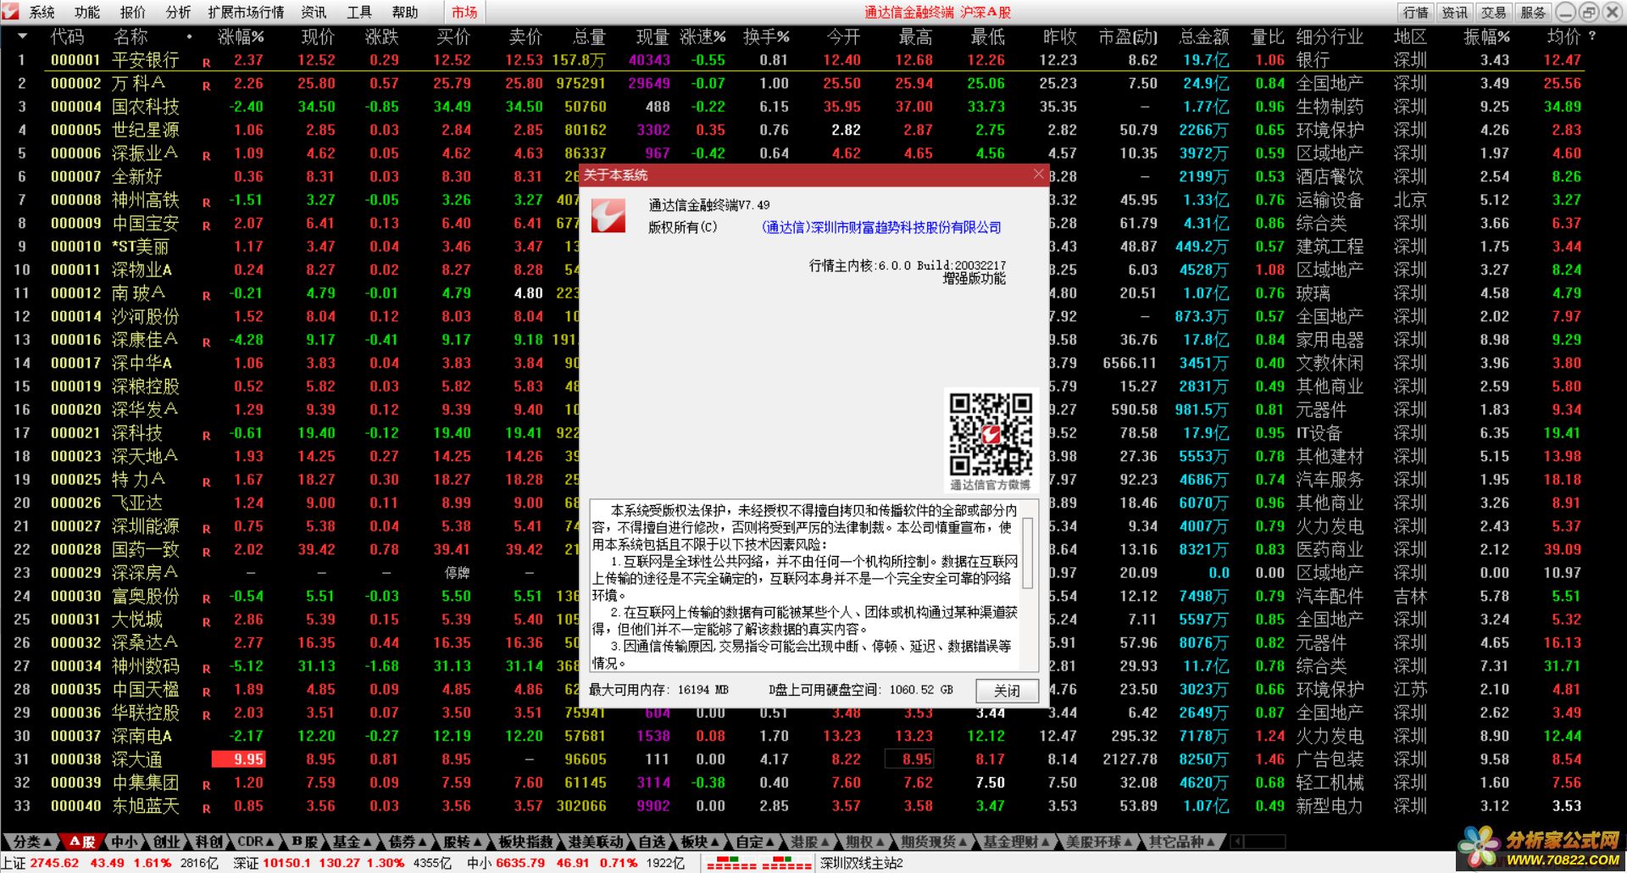Open the 报价 menu

tap(133, 12)
